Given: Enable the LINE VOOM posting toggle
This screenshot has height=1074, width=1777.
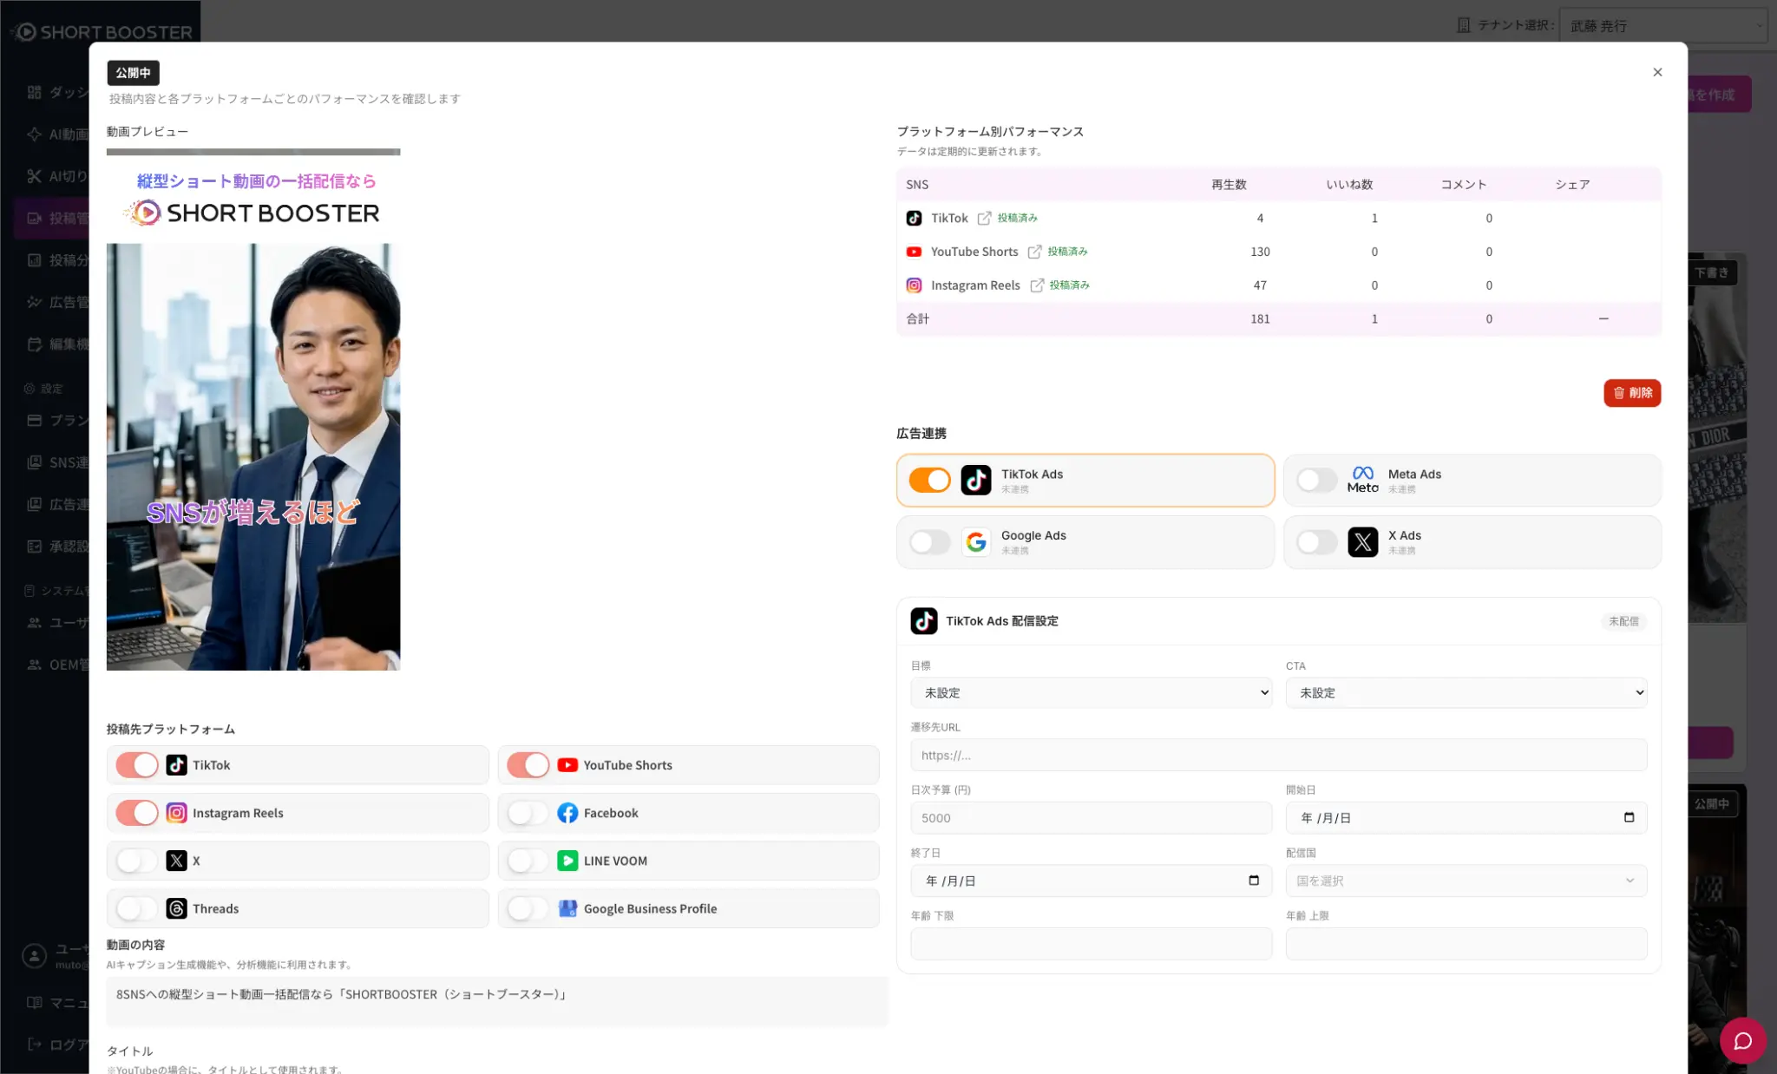Looking at the screenshot, I should pos(528,861).
